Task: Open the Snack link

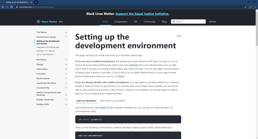Action: coord(121,76)
